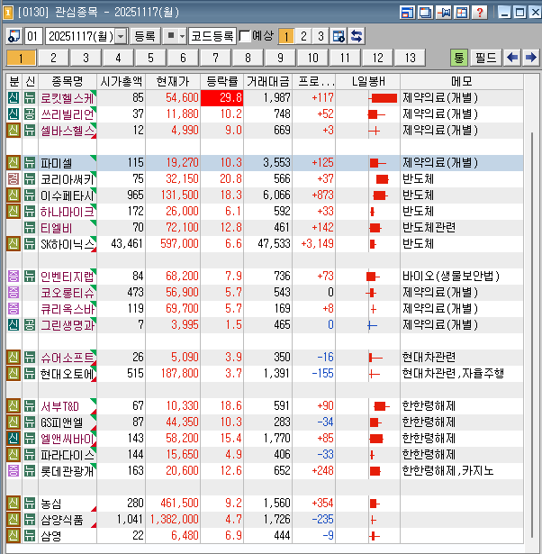Select page toggle 2 next to 예상
542x554 pixels.
pyautogui.click(x=303, y=36)
